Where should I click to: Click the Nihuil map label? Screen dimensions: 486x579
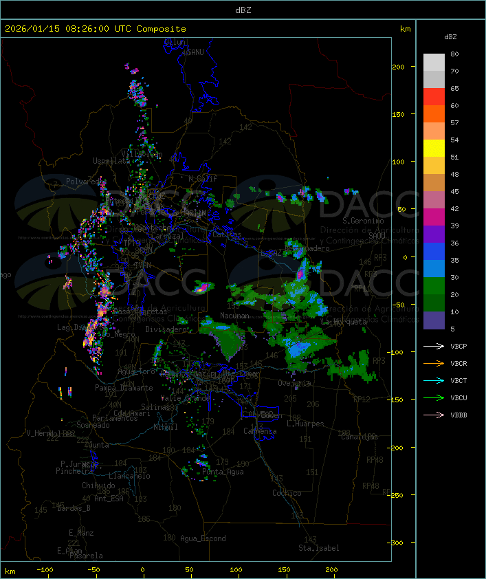[166, 427]
